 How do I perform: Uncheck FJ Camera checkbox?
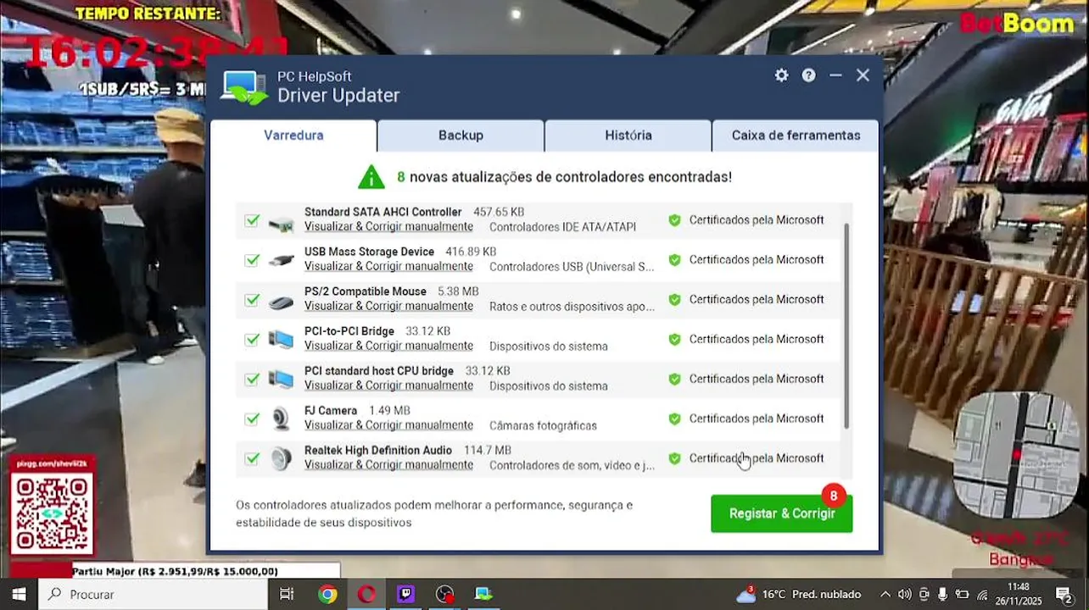(252, 419)
